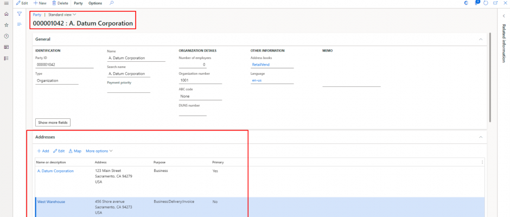
Task: Click the Primary No cell
Action: (x=215, y=202)
